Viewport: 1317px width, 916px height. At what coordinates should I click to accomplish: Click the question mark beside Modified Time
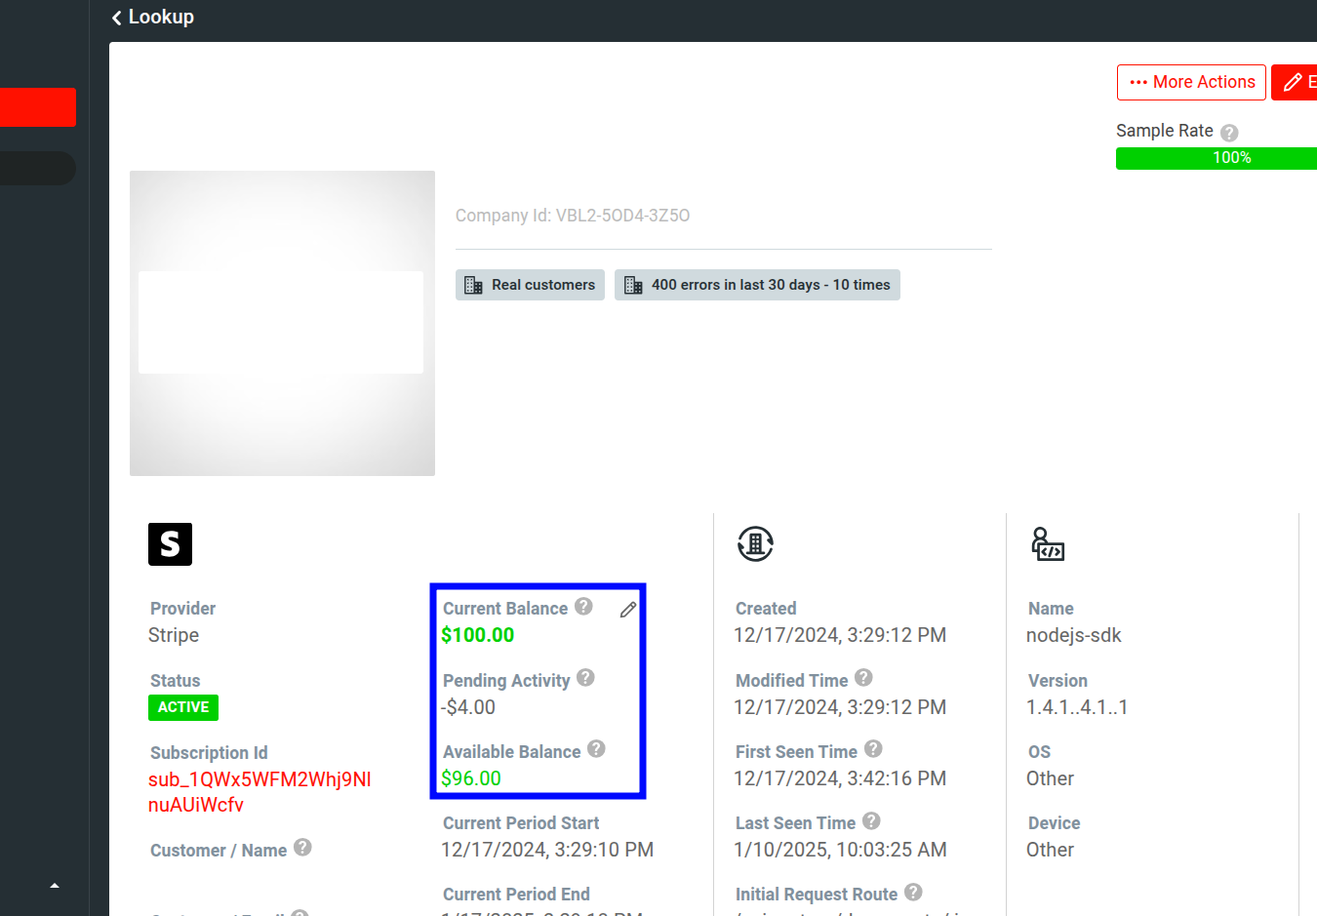(x=862, y=678)
